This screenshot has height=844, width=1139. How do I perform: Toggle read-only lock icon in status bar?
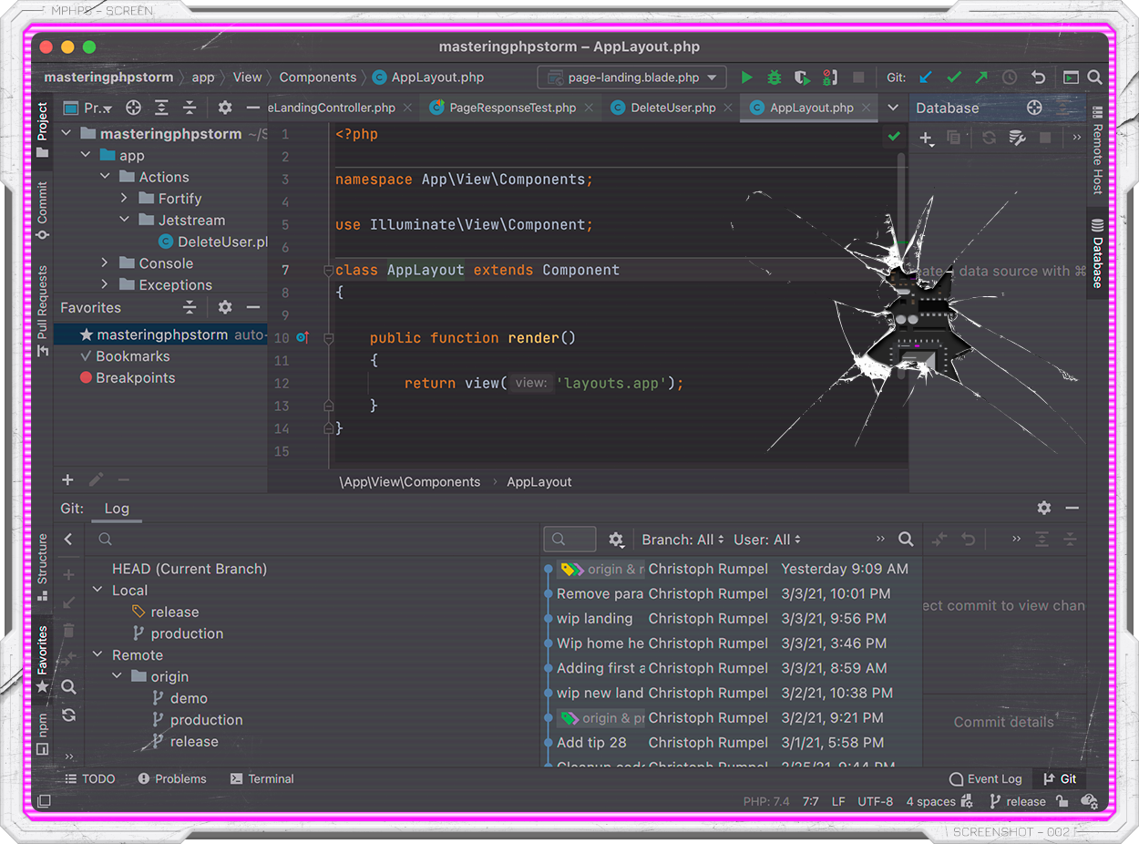point(1062,802)
